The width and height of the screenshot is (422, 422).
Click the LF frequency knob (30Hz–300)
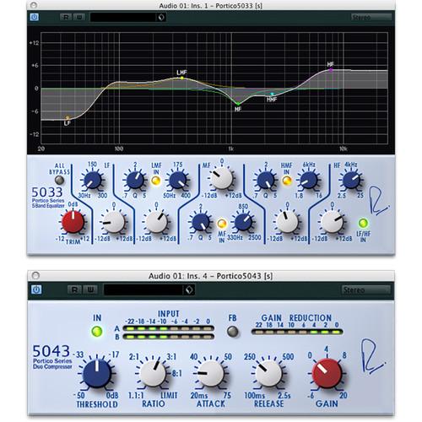tap(92, 180)
